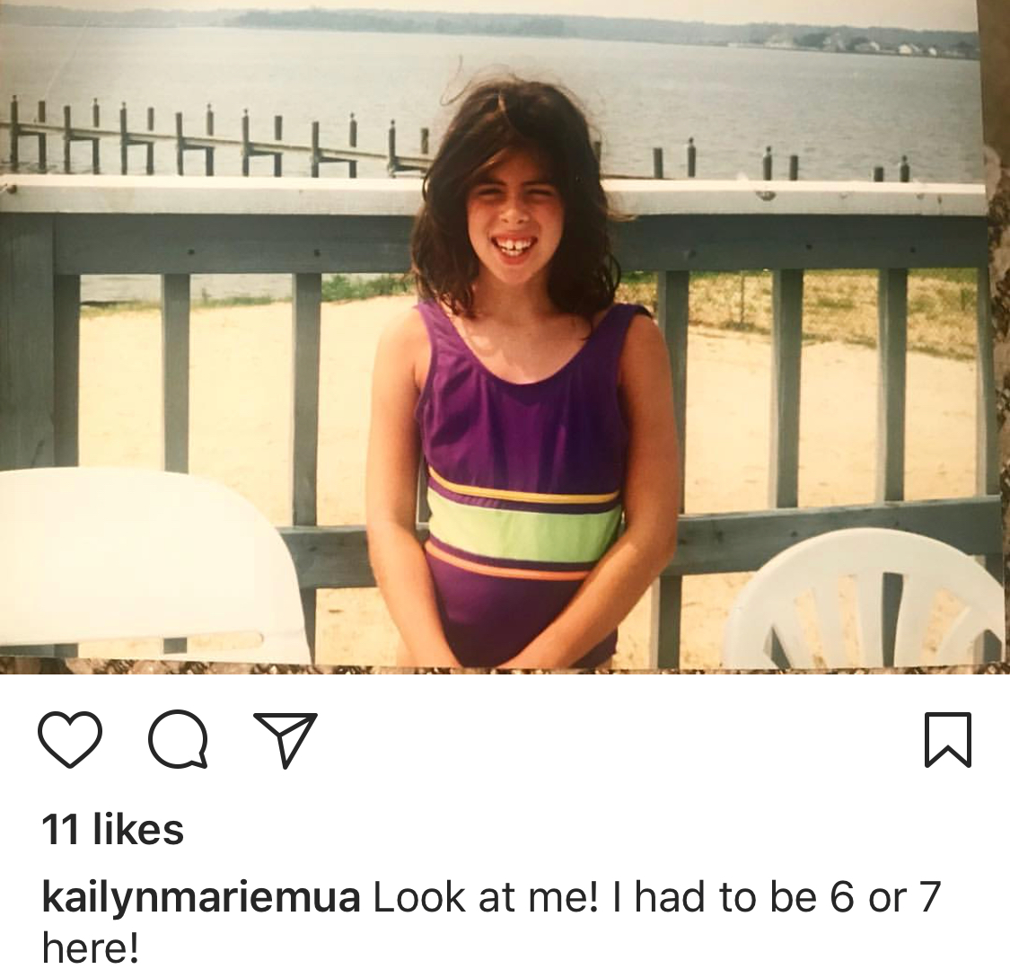Screen dimensions: 1010x978
Task: Save the post with the bookmark icon
Action: click(947, 740)
